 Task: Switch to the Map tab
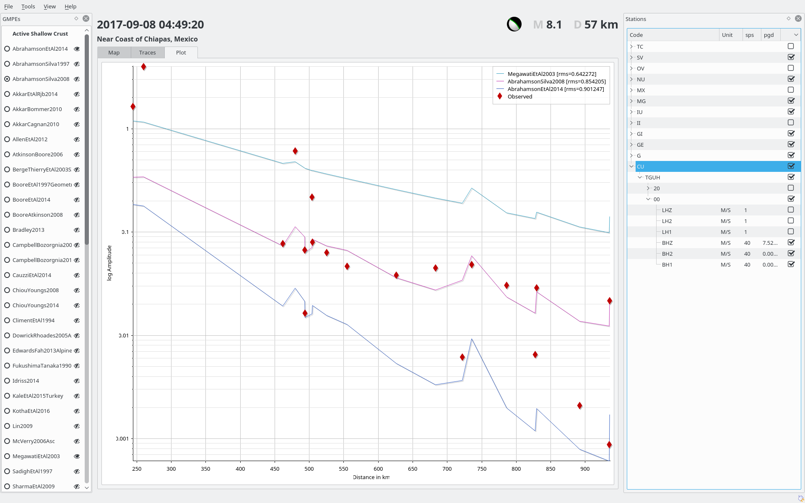(x=114, y=52)
